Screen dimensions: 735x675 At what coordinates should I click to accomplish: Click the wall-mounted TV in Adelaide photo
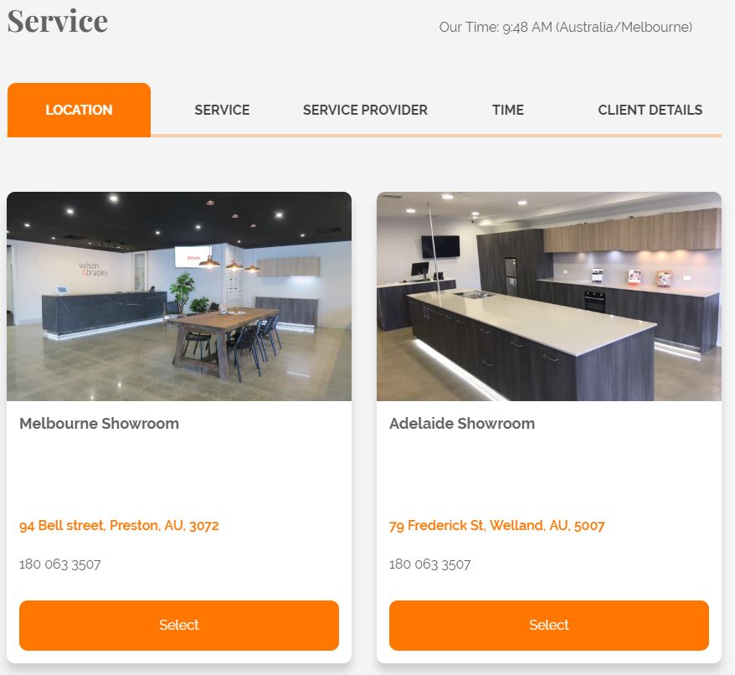[440, 246]
